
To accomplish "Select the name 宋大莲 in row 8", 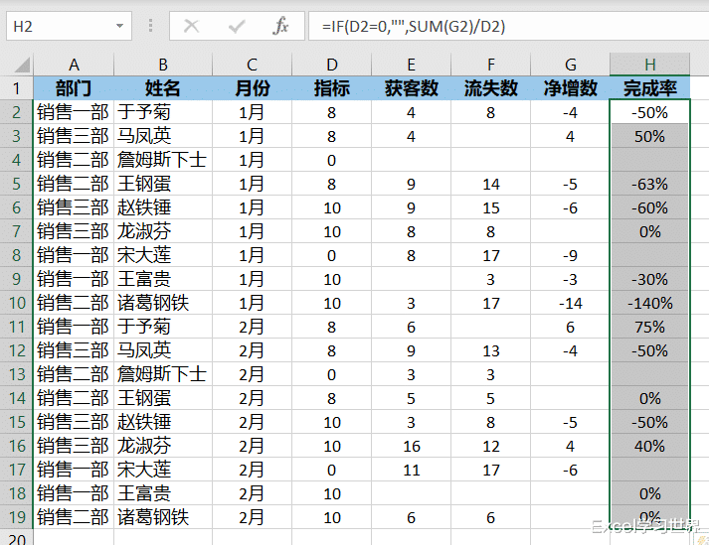I will (163, 255).
